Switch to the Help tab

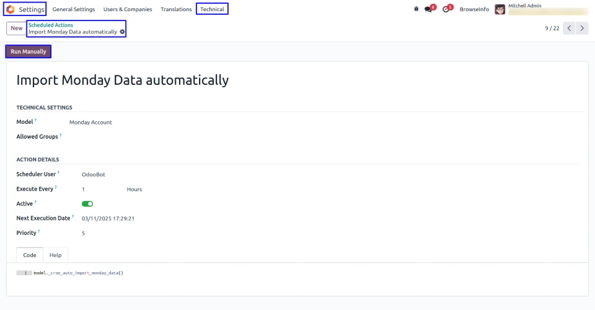[55, 255]
